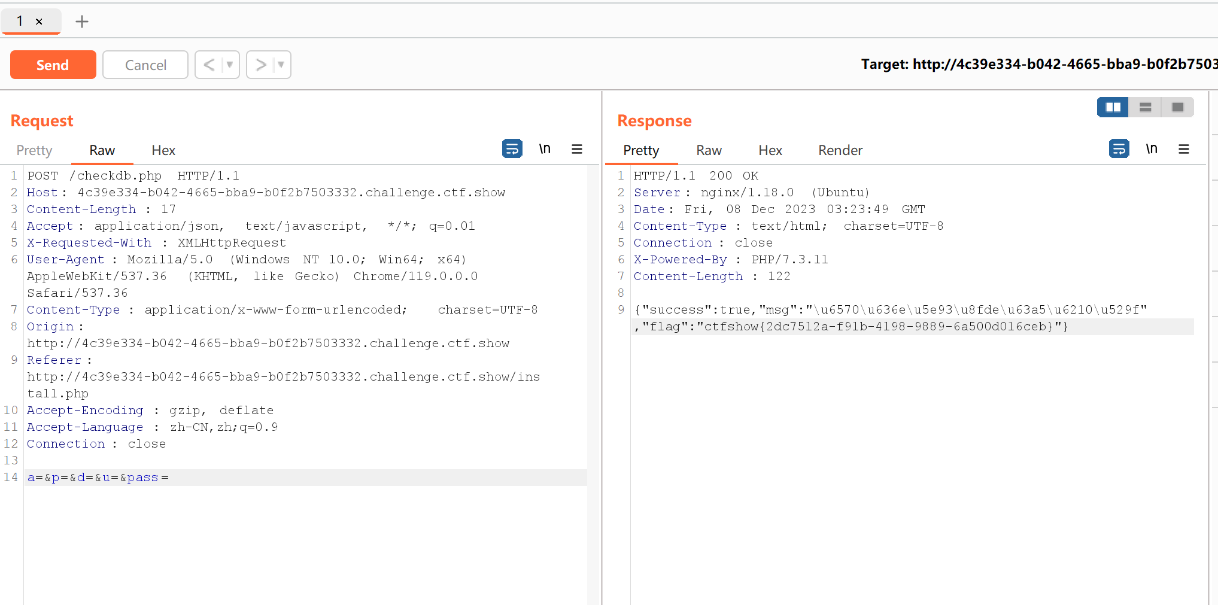Send the HTTP request

click(x=53, y=65)
